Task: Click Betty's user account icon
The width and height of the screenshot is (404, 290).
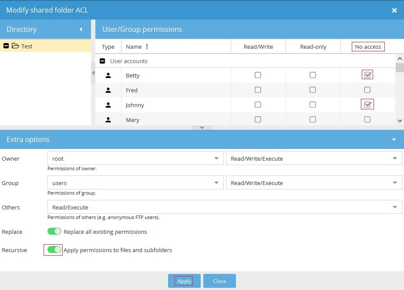Action: pyautogui.click(x=108, y=75)
